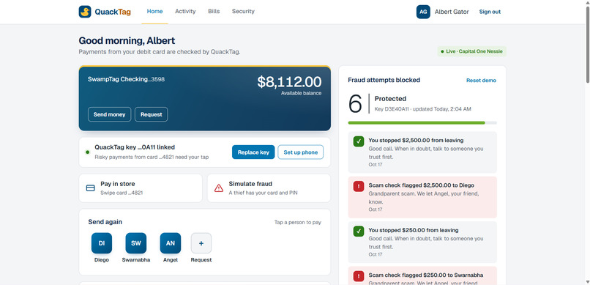
Task: Select the DI avatar for Diego
Action: (102, 243)
